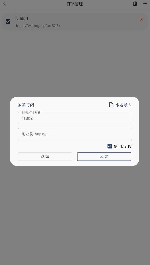150x265 pixels.
Task: Click the file icon beside 本地导入
Action: coord(111,105)
